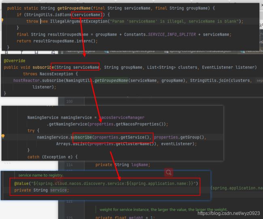Click the @Override annotation
The width and height of the screenshot is (263, 219).
pyautogui.click(x=15, y=61)
